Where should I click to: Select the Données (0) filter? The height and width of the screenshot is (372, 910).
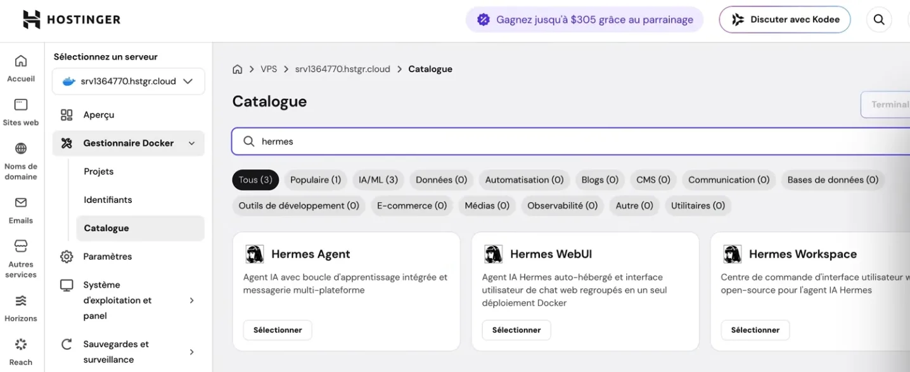[x=442, y=180]
